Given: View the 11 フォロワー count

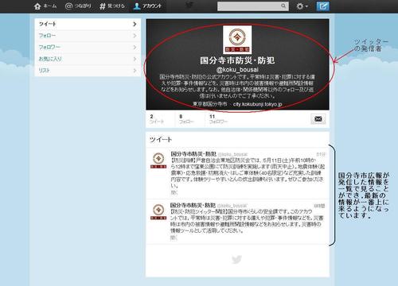Looking at the screenshot, I should pos(218,119).
